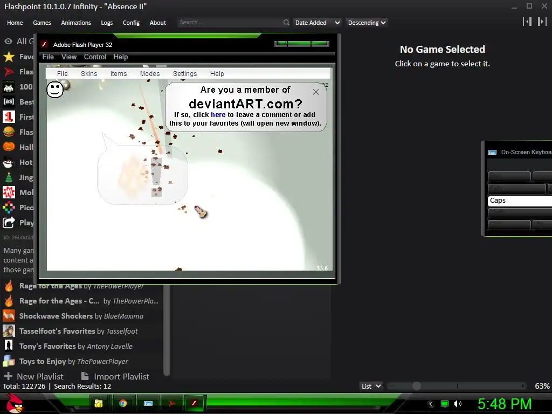Open File Explorer from the taskbar
This screenshot has height=414, width=552.
coord(99,403)
